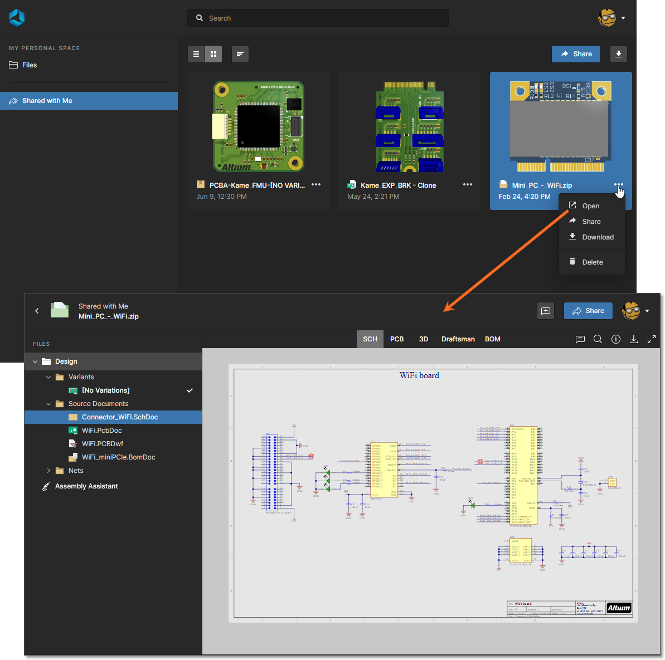
Task: Click the WiFi.PcbDoc PCB file icon
Action: coord(73,430)
